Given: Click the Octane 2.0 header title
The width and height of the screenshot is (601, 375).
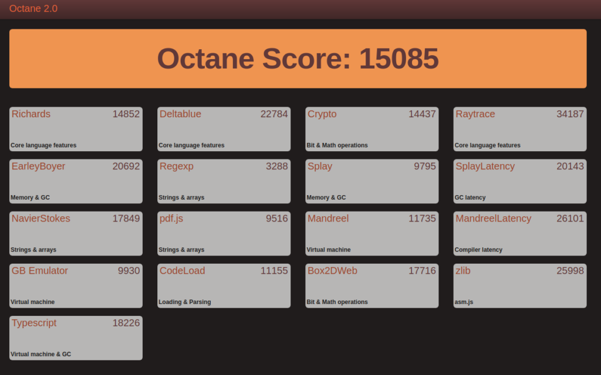Looking at the screenshot, I should tap(33, 8).
